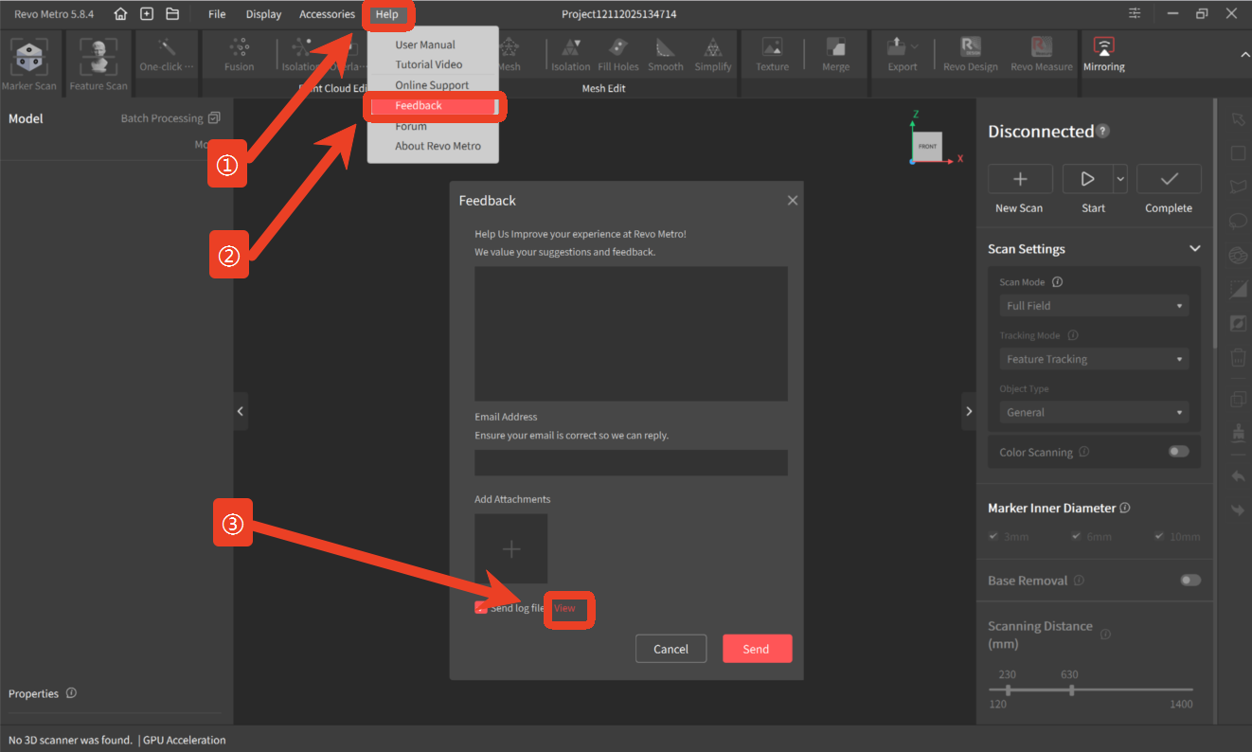Collapse the Scan Settings section
Viewport: 1252px width, 752px height.
pyautogui.click(x=1195, y=249)
